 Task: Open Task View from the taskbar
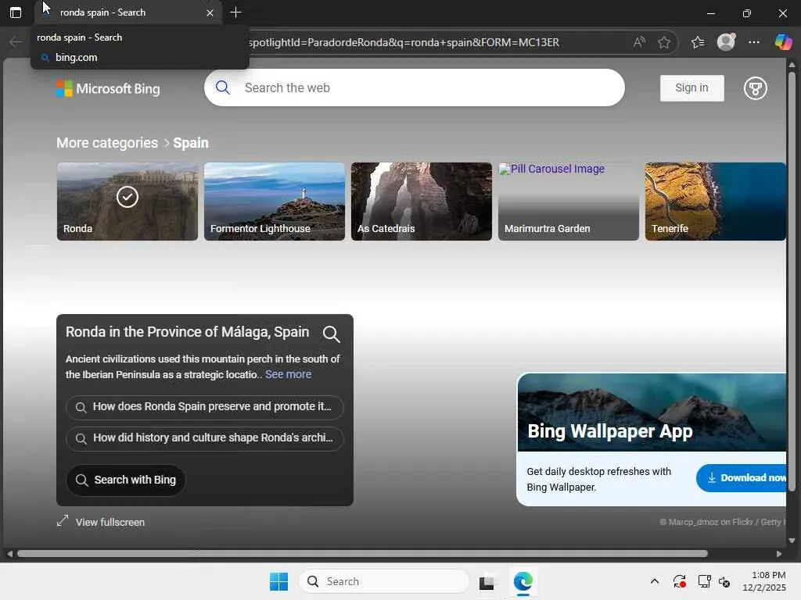tap(487, 581)
